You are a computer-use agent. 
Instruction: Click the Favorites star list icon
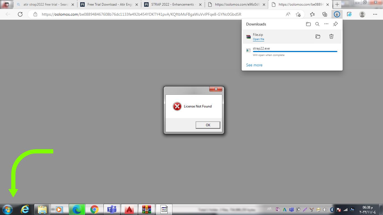tap(312, 14)
